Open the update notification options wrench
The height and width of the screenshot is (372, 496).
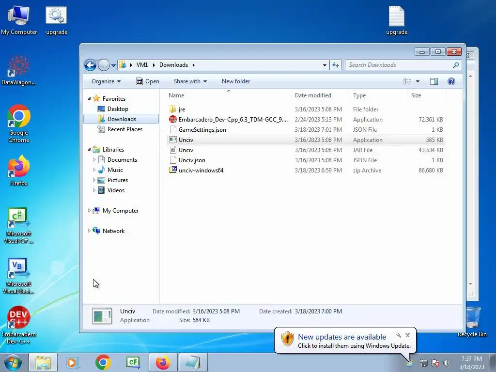click(x=399, y=335)
